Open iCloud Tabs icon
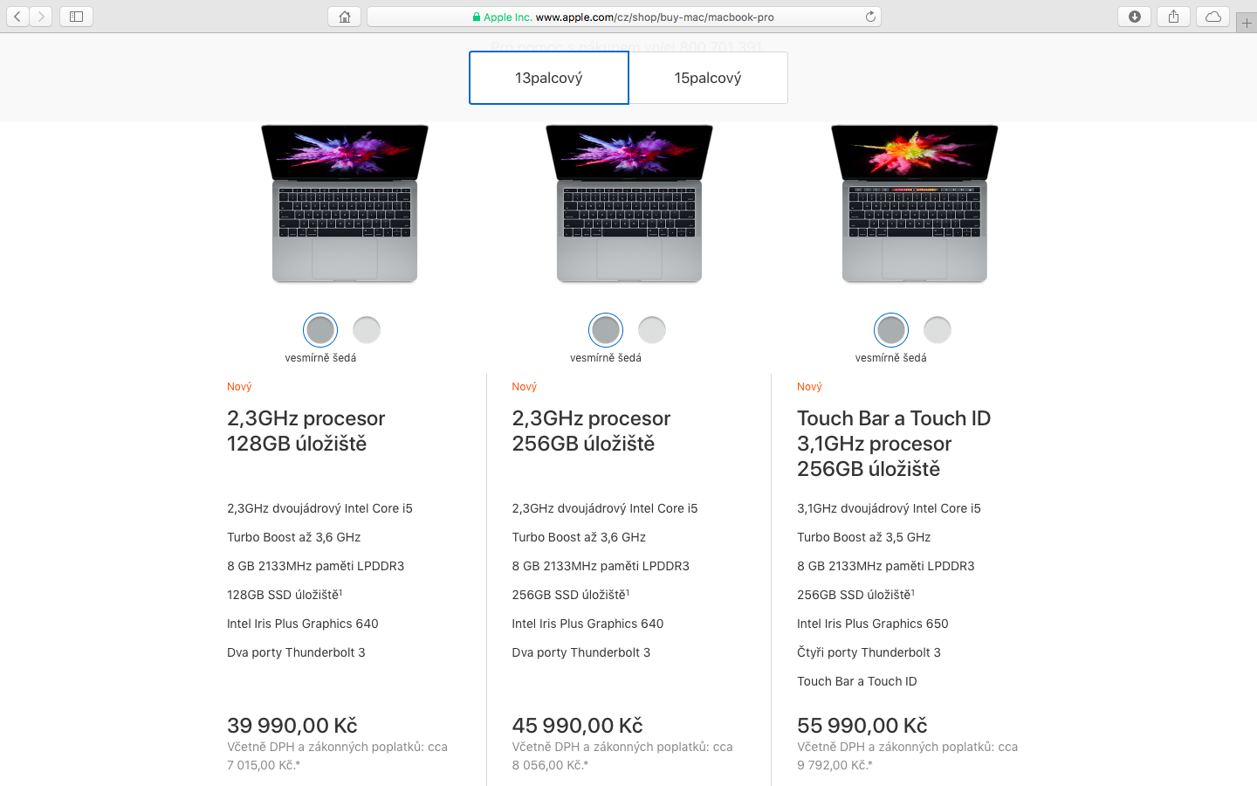 click(x=1213, y=17)
